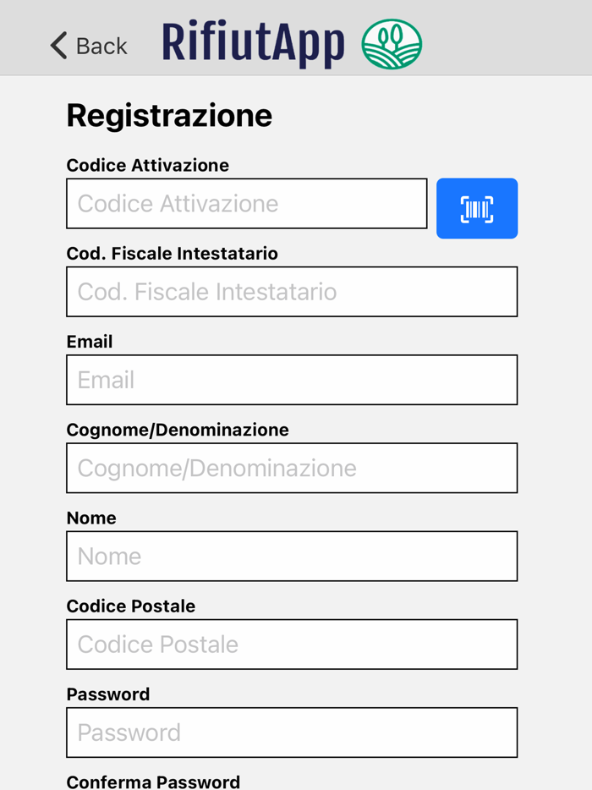Select the Cod. Fiscale Intestatario field
This screenshot has width=592, height=790.
(292, 292)
